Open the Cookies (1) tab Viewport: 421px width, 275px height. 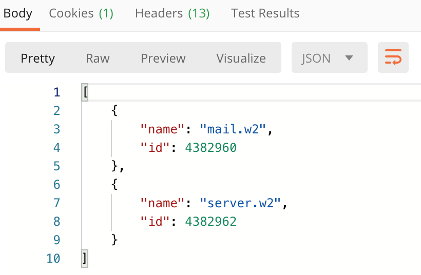point(81,13)
